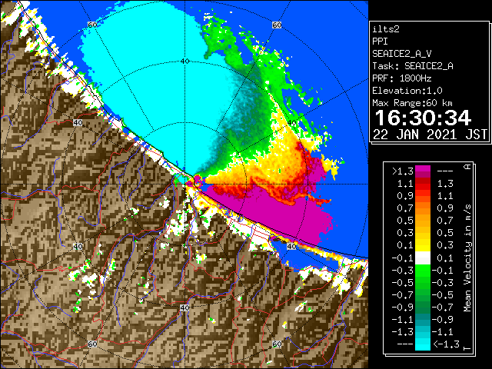Click the '60' range label in the southwest
The height and width of the screenshot is (369, 492).
pyautogui.click(x=92, y=344)
